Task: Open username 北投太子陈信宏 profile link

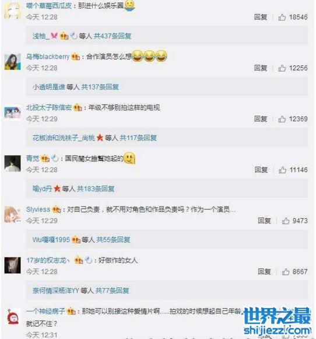Action: coord(49,107)
